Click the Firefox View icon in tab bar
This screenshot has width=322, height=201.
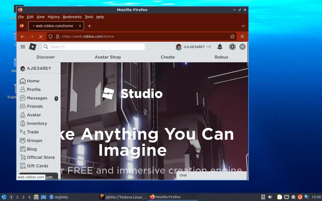point(22,26)
